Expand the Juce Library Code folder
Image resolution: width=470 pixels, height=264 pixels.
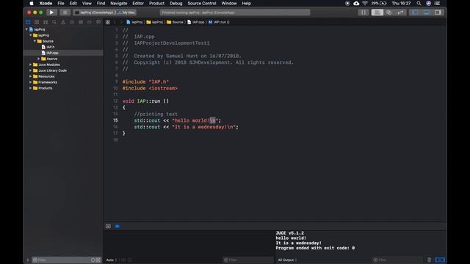(31, 70)
